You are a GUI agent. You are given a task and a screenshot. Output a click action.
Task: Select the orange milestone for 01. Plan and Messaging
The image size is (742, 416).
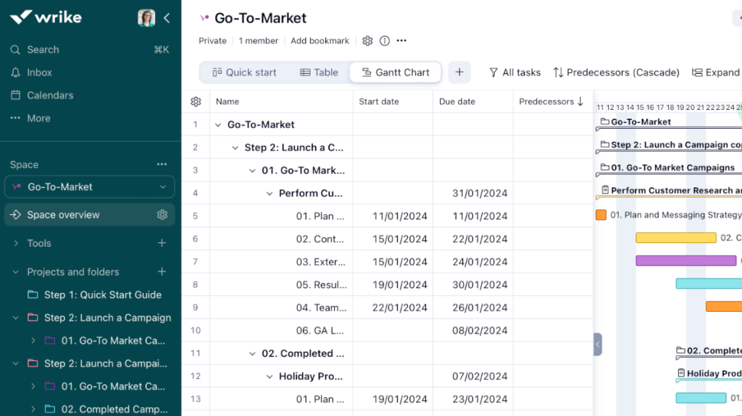tap(601, 215)
